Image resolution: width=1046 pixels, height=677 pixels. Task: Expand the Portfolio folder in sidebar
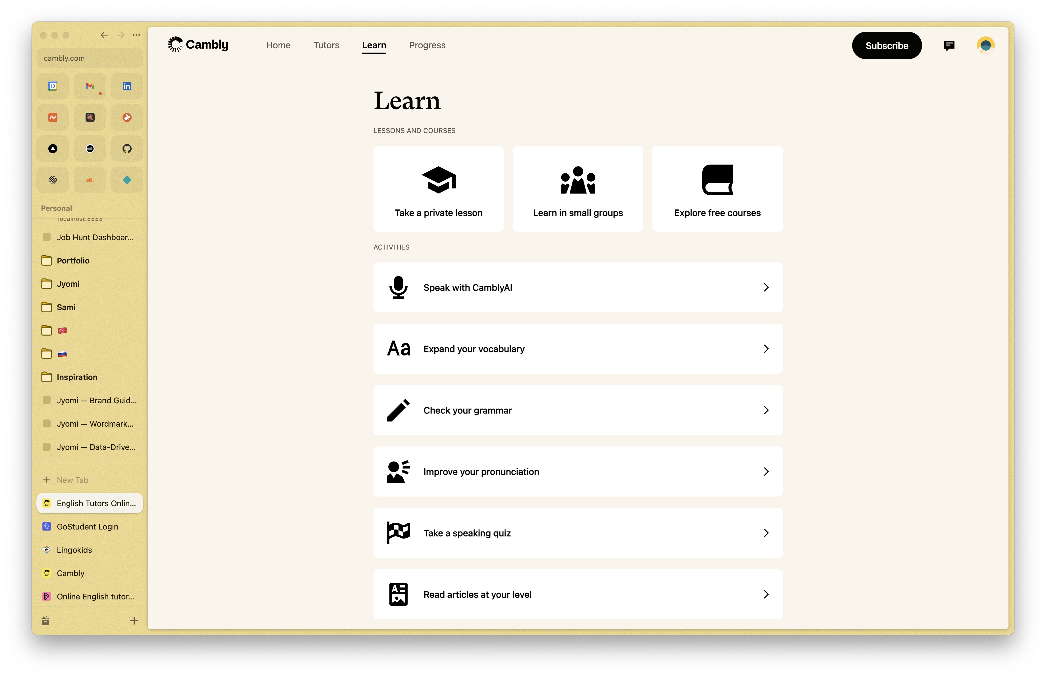[72, 261]
